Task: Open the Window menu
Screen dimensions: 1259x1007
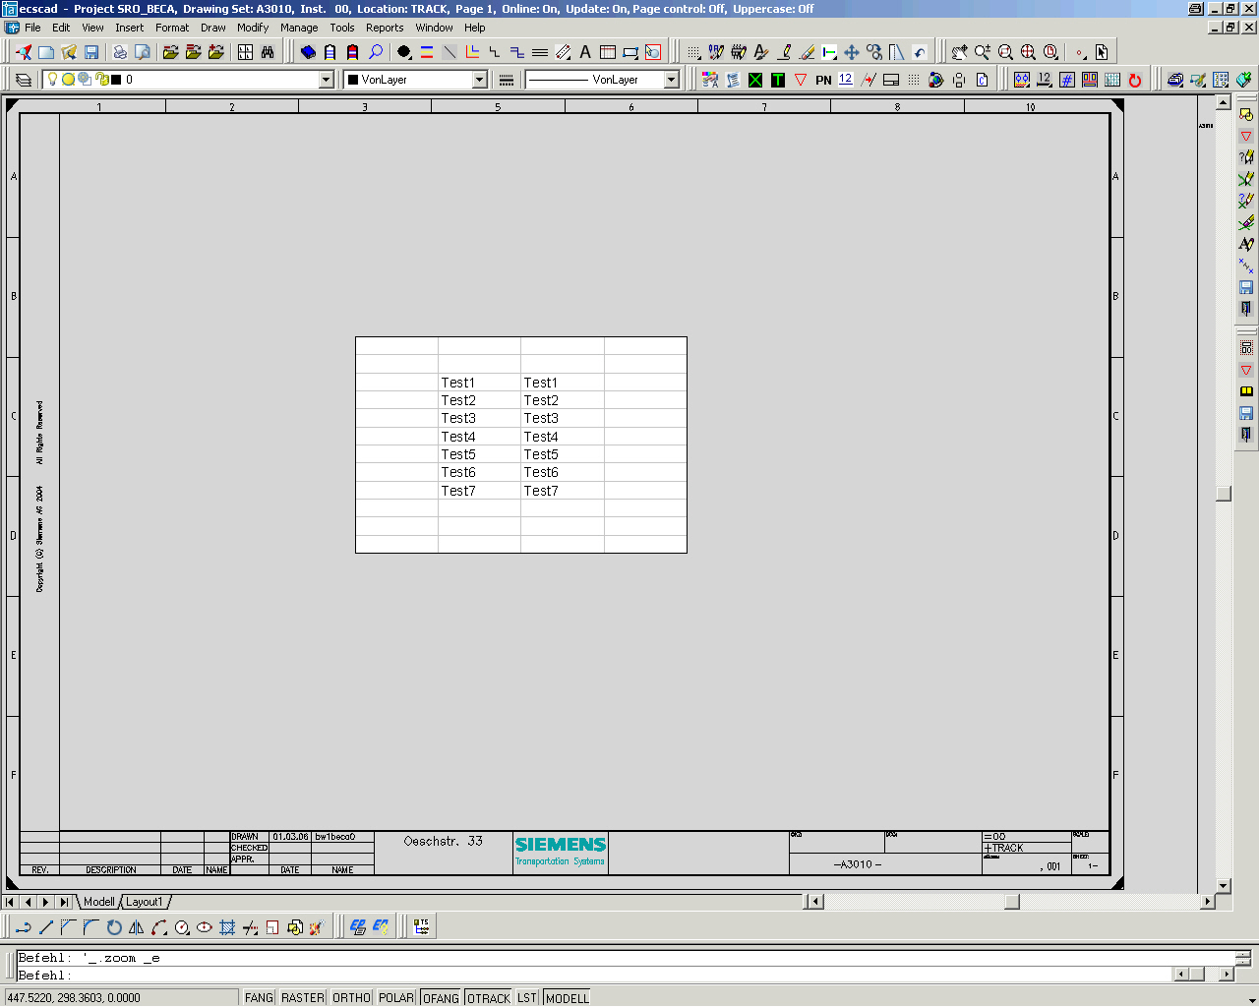Action: [x=434, y=28]
